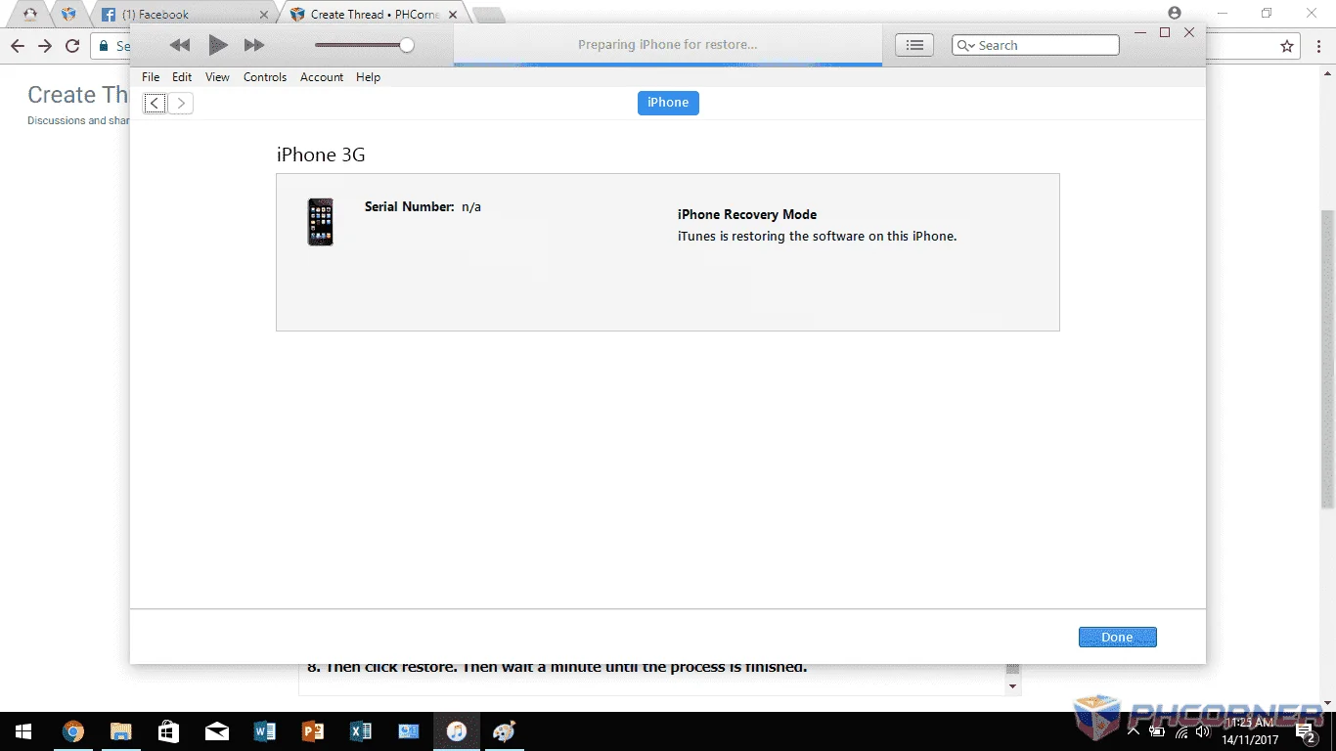The image size is (1336, 751).
Task: Click the Done button in iTunes
Action: (x=1117, y=637)
